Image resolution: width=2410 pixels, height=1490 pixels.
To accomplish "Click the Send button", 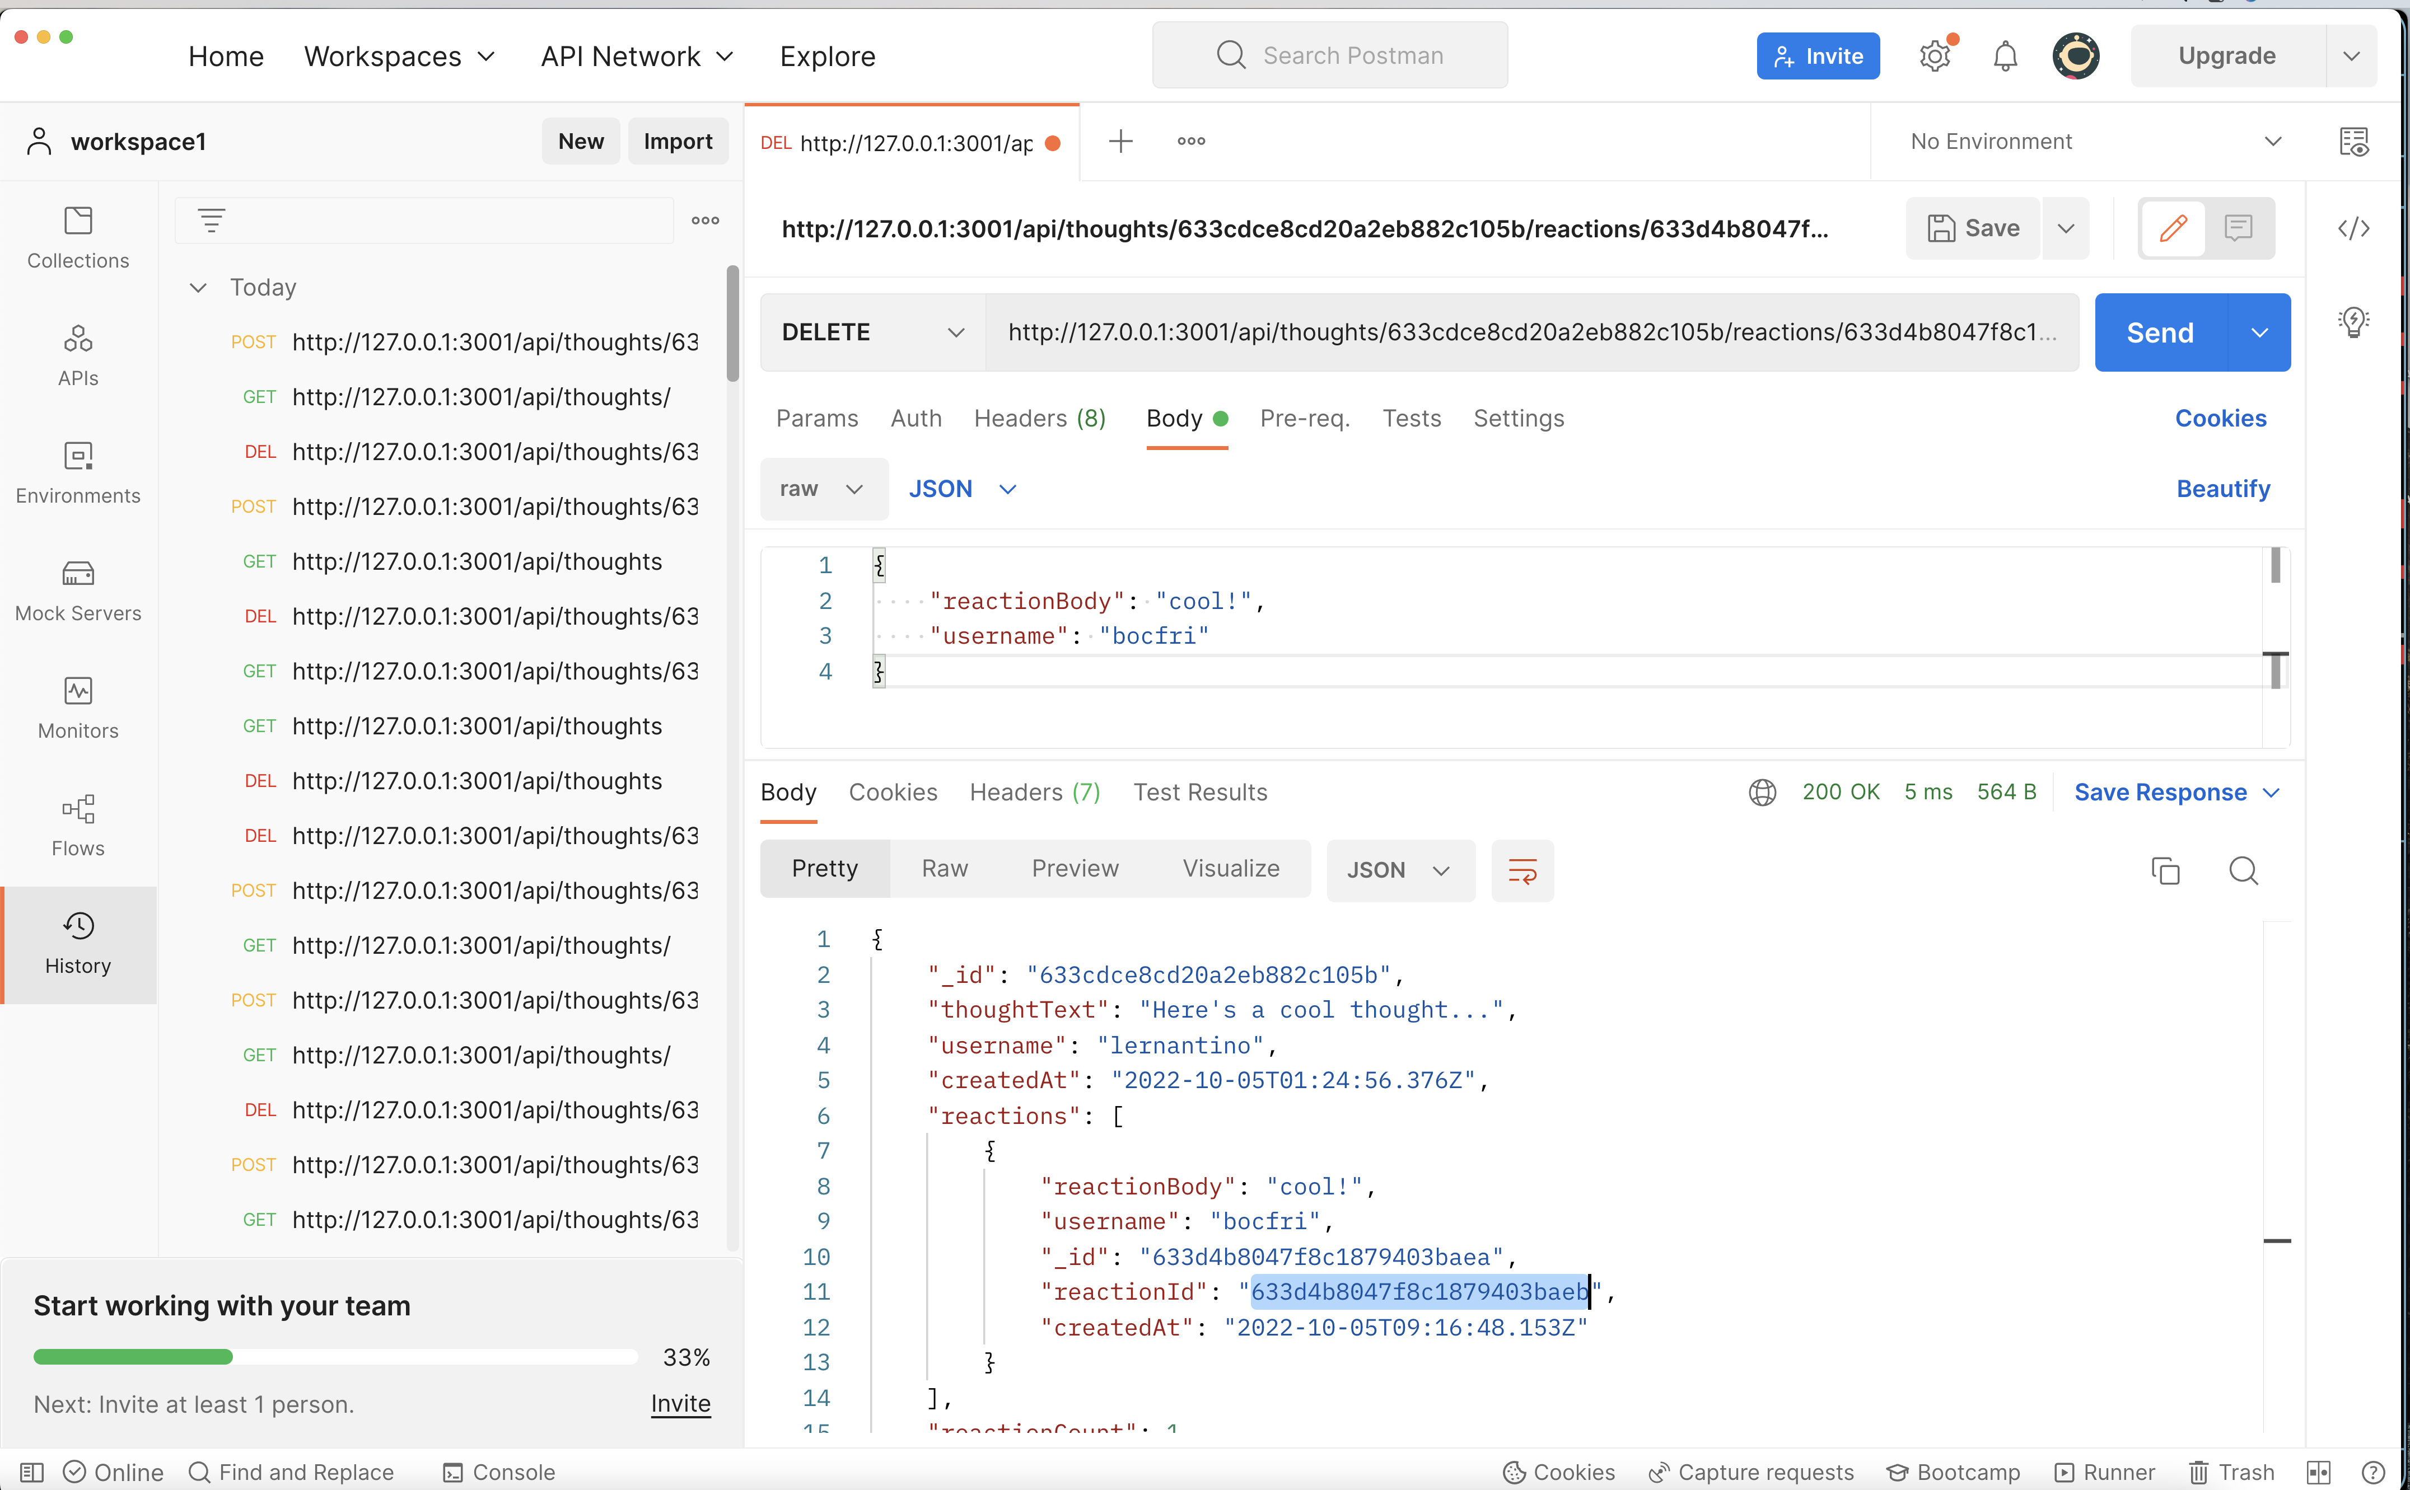I will pos(2160,332).
